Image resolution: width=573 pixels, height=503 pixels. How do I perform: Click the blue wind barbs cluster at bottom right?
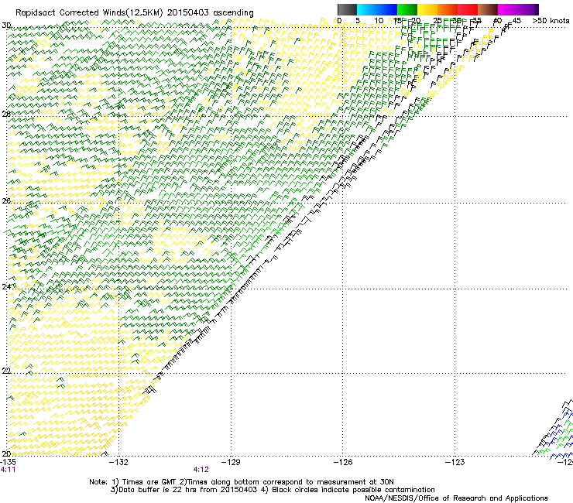[x=559, y=436]
